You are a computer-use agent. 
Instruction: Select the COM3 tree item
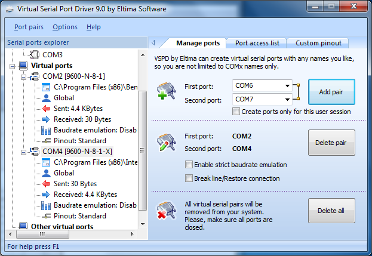53,55
